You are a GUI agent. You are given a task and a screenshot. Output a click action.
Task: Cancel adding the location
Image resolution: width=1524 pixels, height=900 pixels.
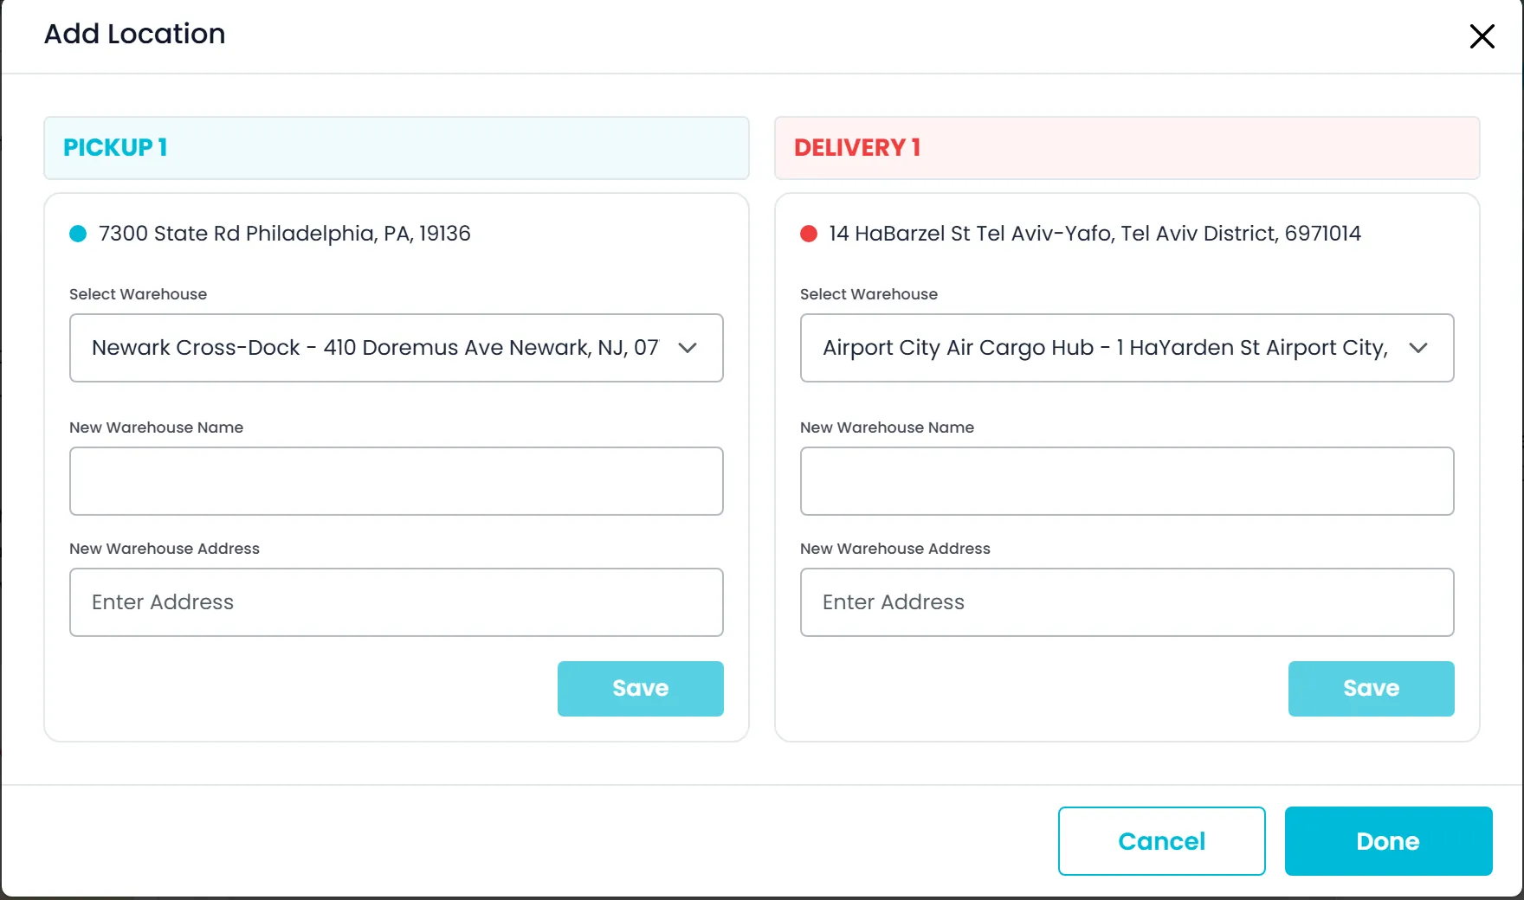point(1162,841)
